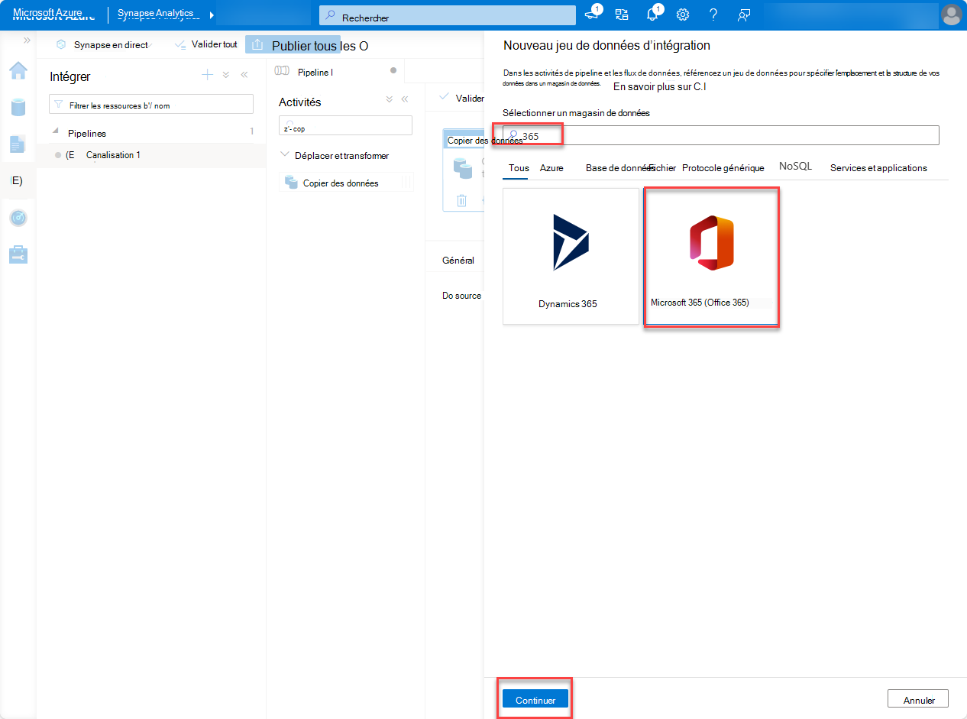The width and height of the screenshot is (967, 719).
Task: Open Azure notifications bell
Action: point(652,14)
